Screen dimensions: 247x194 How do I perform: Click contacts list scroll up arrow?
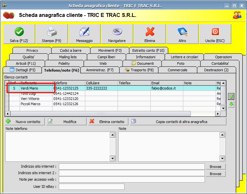coord(223,83)
